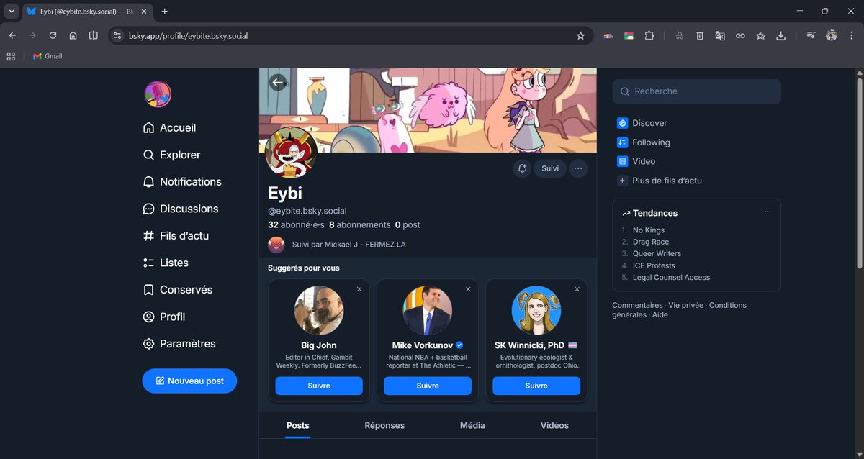864x459 pixels.
Task: Open Paramètres settings
Action: point(179,344)
